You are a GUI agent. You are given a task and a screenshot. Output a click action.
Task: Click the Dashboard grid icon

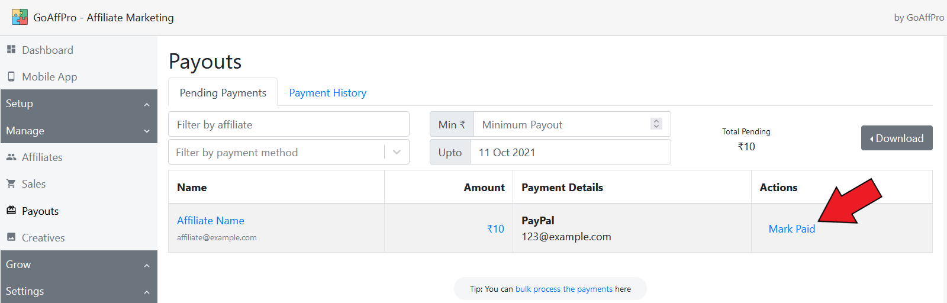pos(11,50)
